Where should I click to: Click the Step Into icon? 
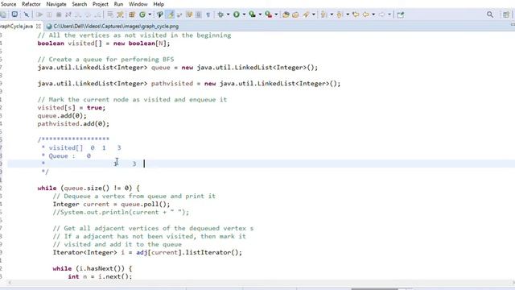pos(78,14)
